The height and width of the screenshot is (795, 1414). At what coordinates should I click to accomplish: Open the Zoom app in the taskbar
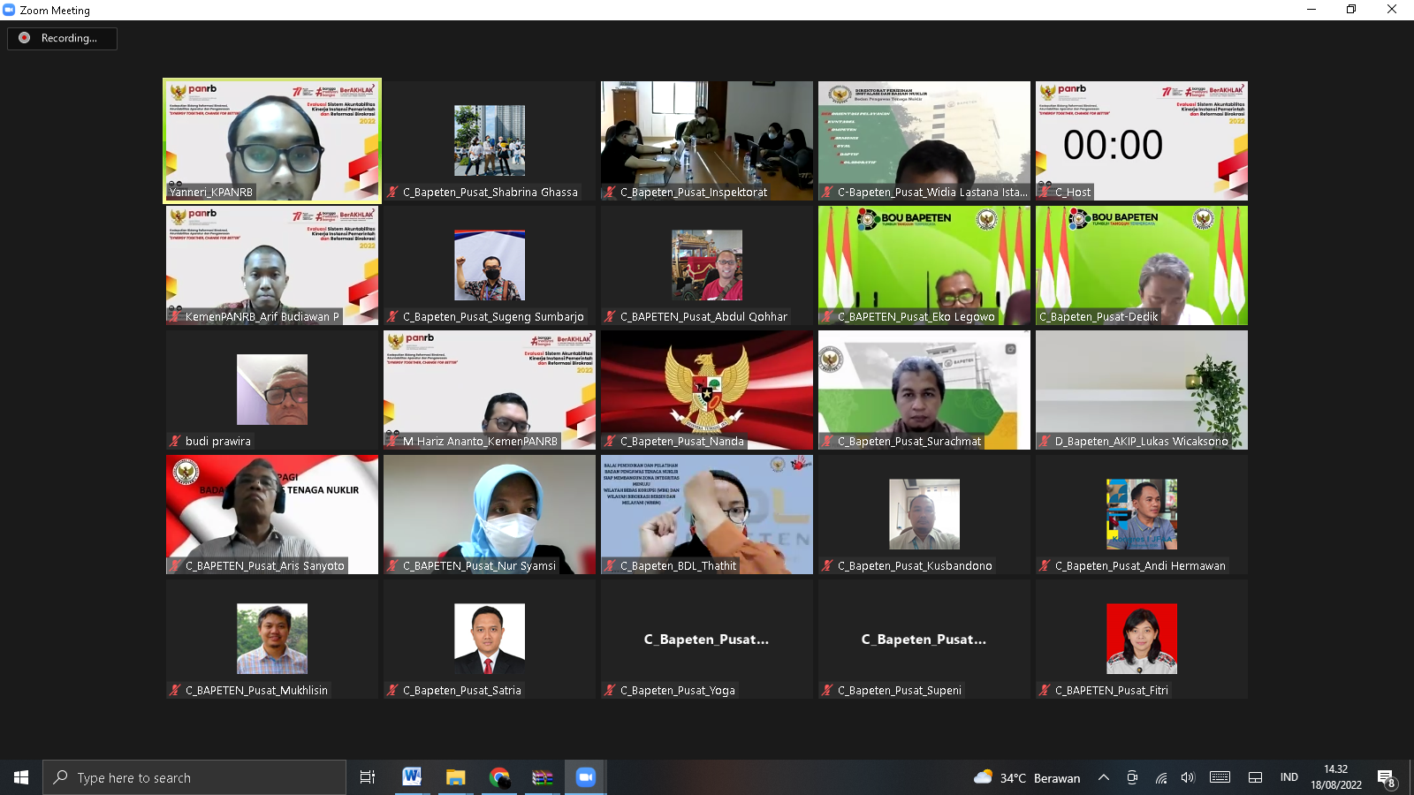(x=585, y=777)
